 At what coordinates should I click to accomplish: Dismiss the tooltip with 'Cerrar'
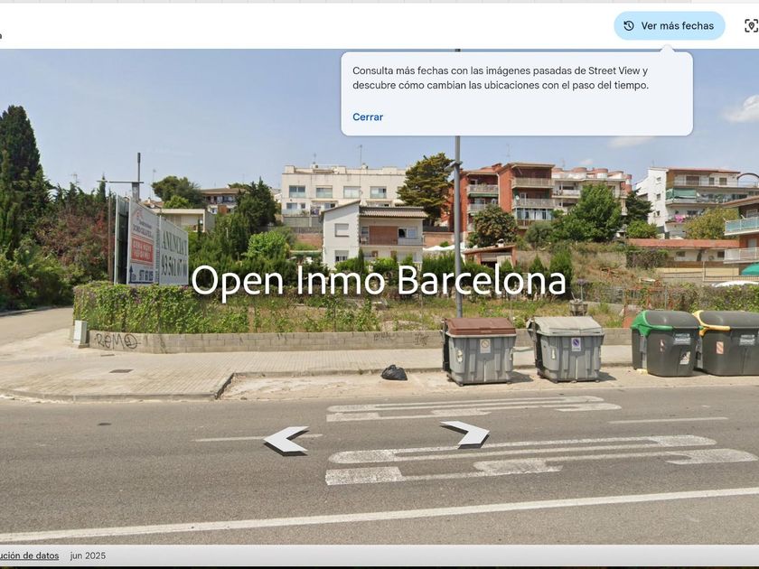tap(368, 117)
